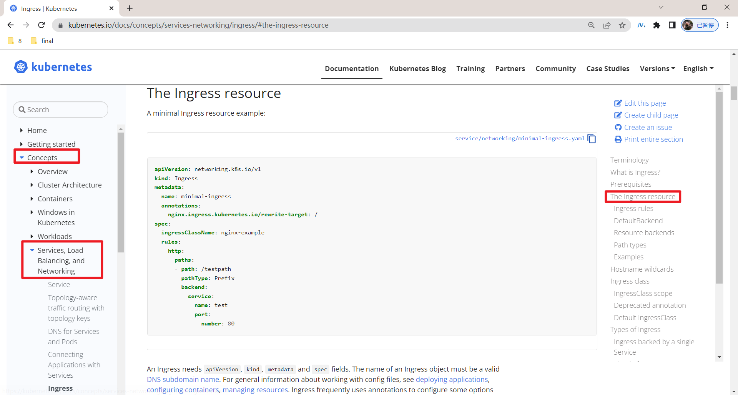Open the tab search chevron
The width and height of the screenshot is (738, 395).
coord(661,7)
